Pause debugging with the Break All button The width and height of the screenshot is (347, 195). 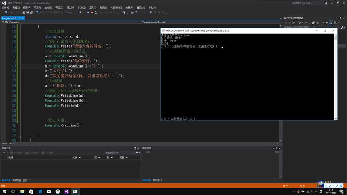point(88,12)
